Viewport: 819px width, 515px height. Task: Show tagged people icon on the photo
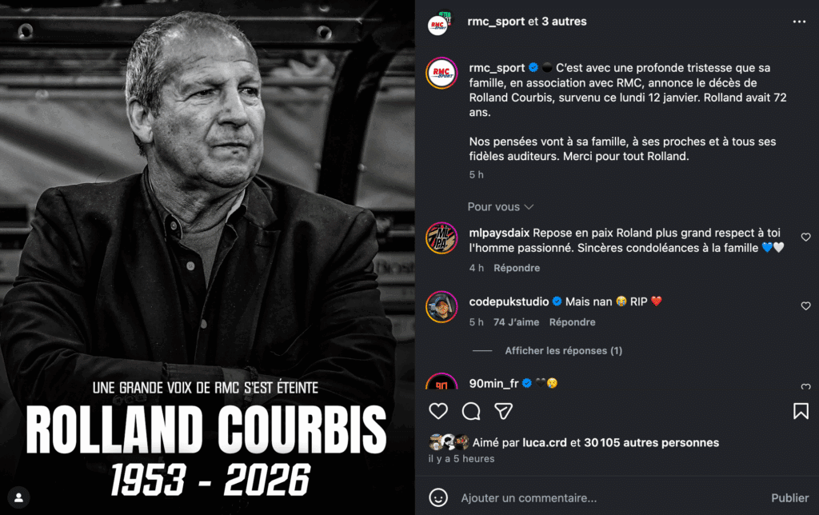(x=18, y=497)
